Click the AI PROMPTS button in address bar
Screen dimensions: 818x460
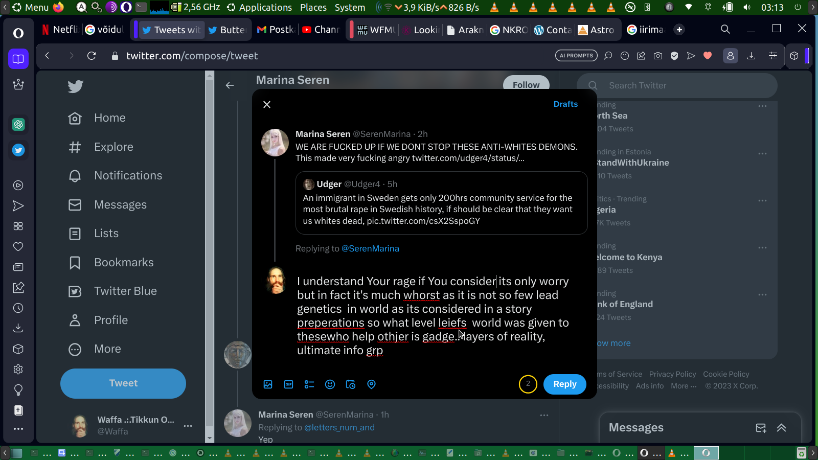pyautogui.click(x=576, y=56)
